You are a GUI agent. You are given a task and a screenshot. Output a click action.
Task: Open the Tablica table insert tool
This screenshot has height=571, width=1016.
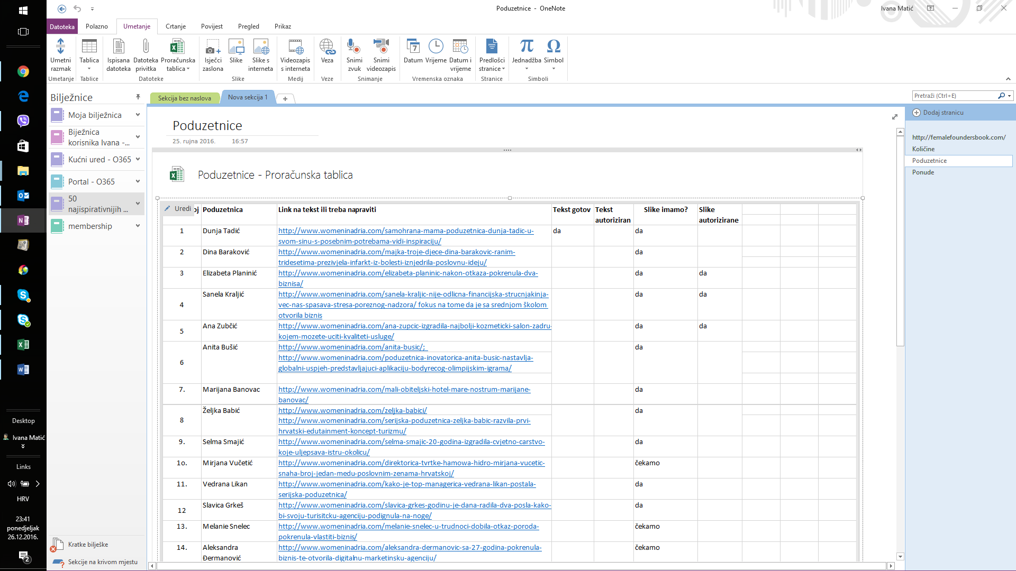click(x=89, y=55)
